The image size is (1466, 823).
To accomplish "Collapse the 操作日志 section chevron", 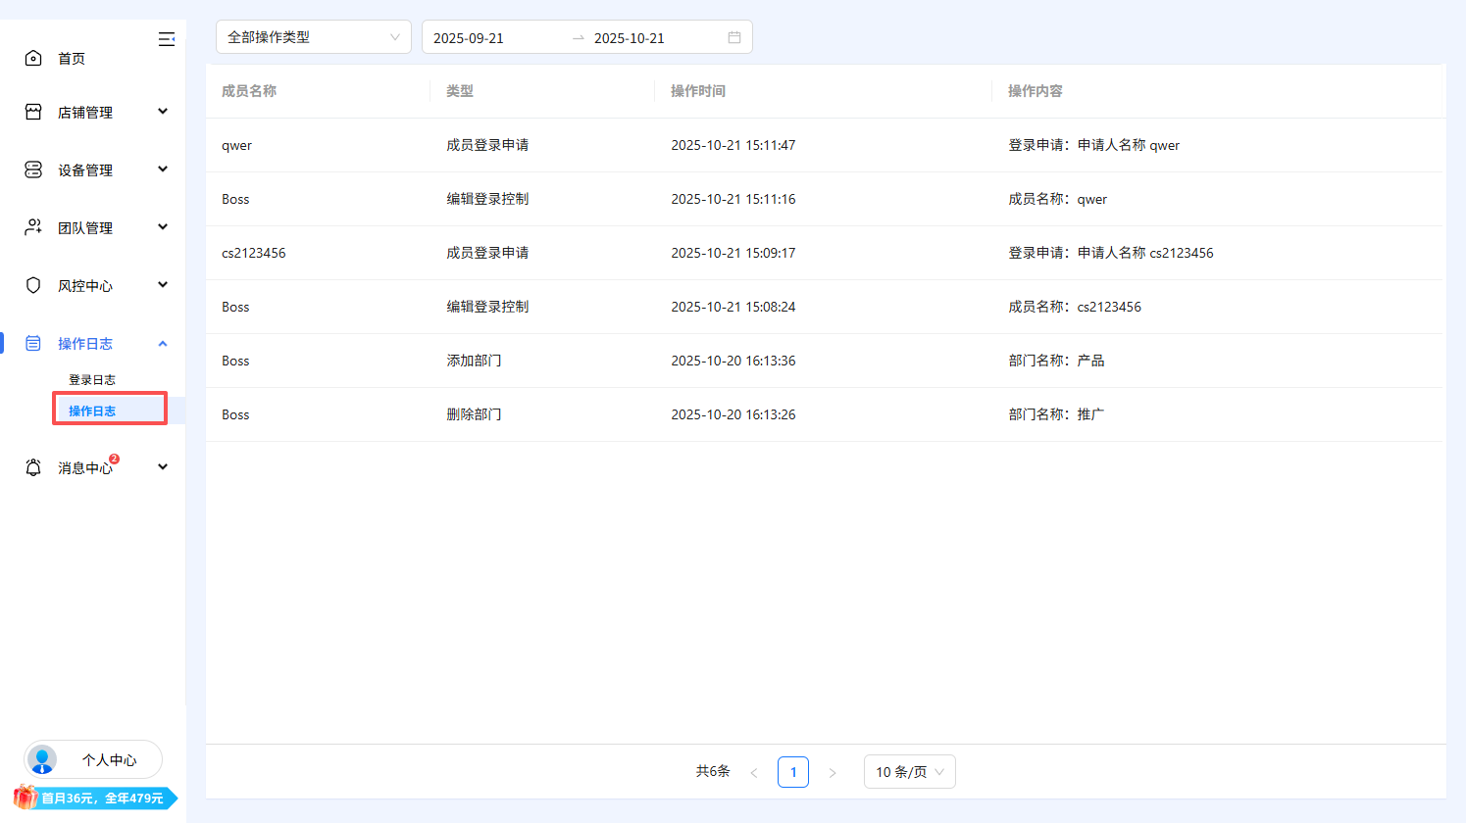I will pyautogui.click(x=163, y=343).
